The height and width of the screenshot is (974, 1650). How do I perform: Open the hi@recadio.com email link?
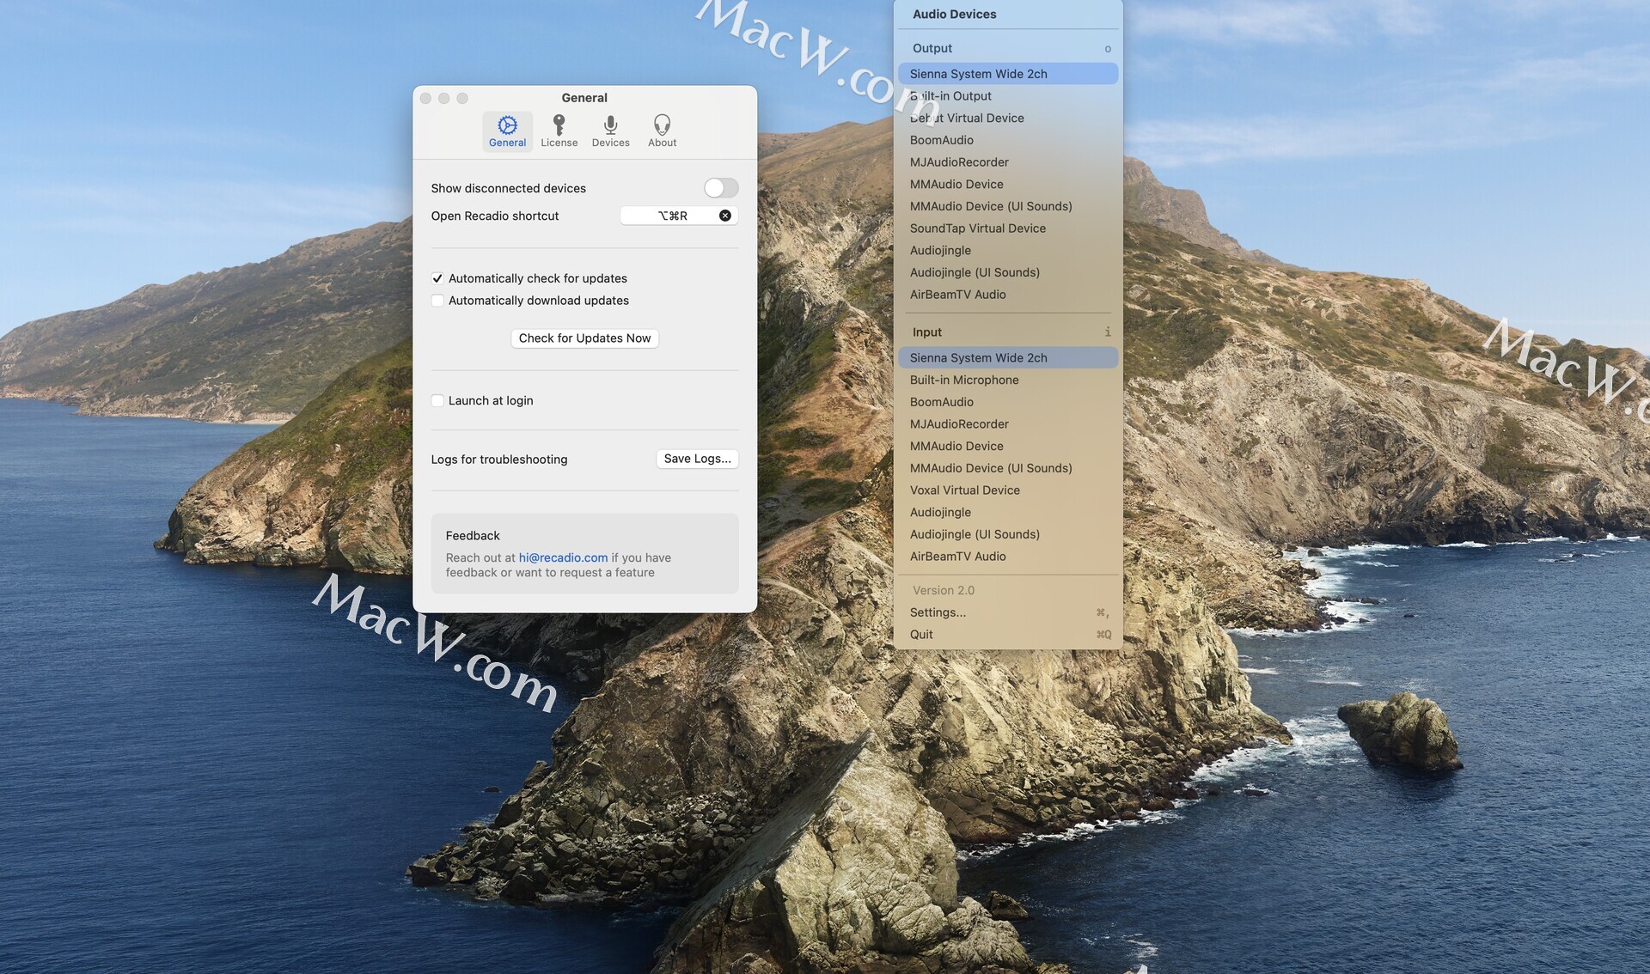pos(563,557)
